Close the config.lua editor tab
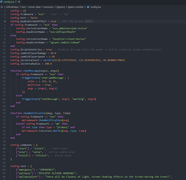The width and height of the screenshot is (186, 180). tap(19, 2)
